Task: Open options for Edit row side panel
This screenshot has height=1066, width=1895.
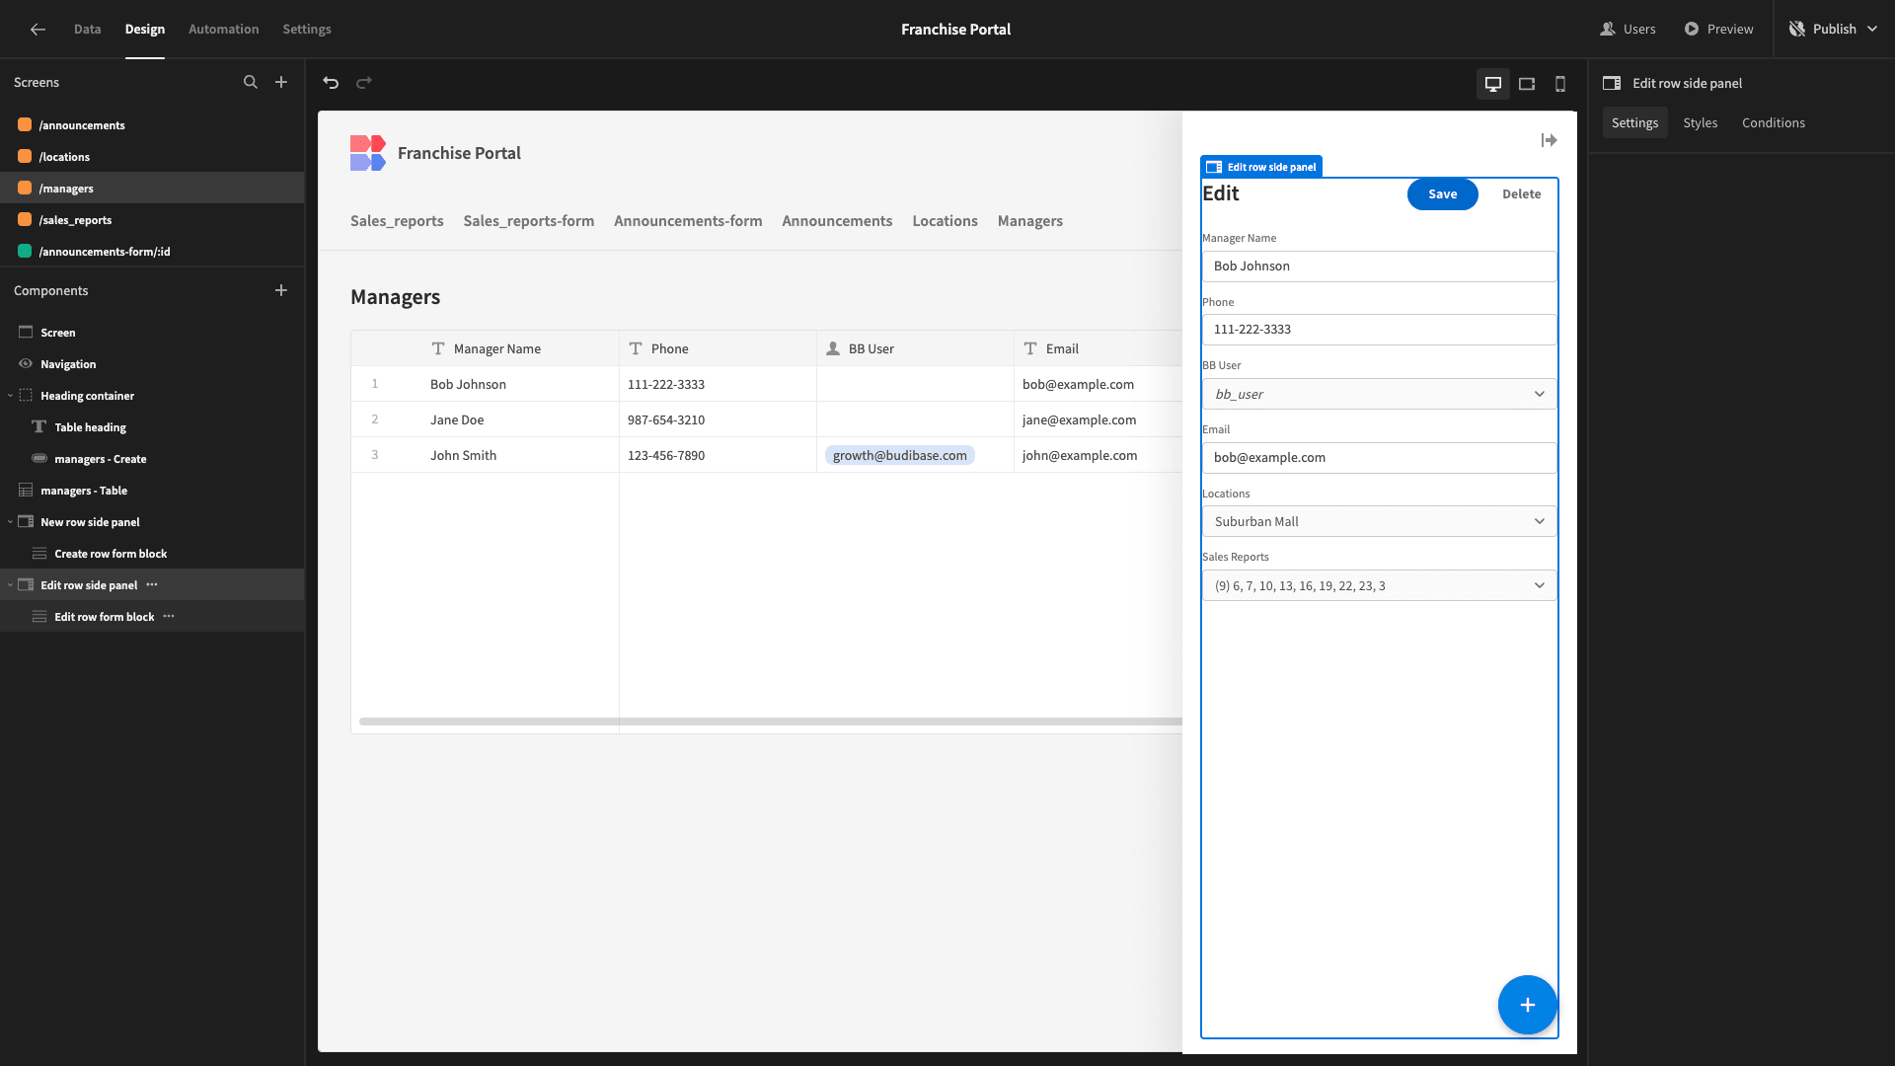Action: click(x=152, y=585)
